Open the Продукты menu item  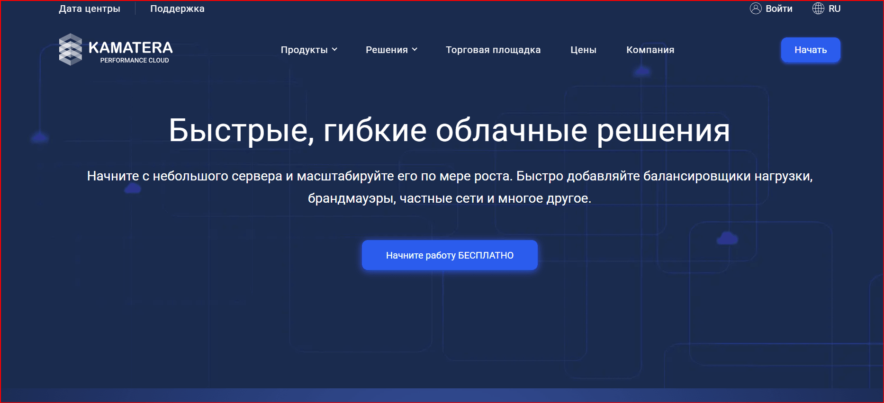(x=304, y=50)
